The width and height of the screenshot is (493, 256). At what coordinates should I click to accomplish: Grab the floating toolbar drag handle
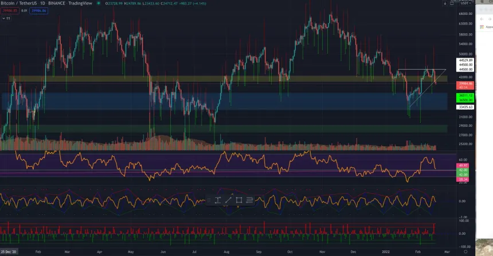(209, 200)
